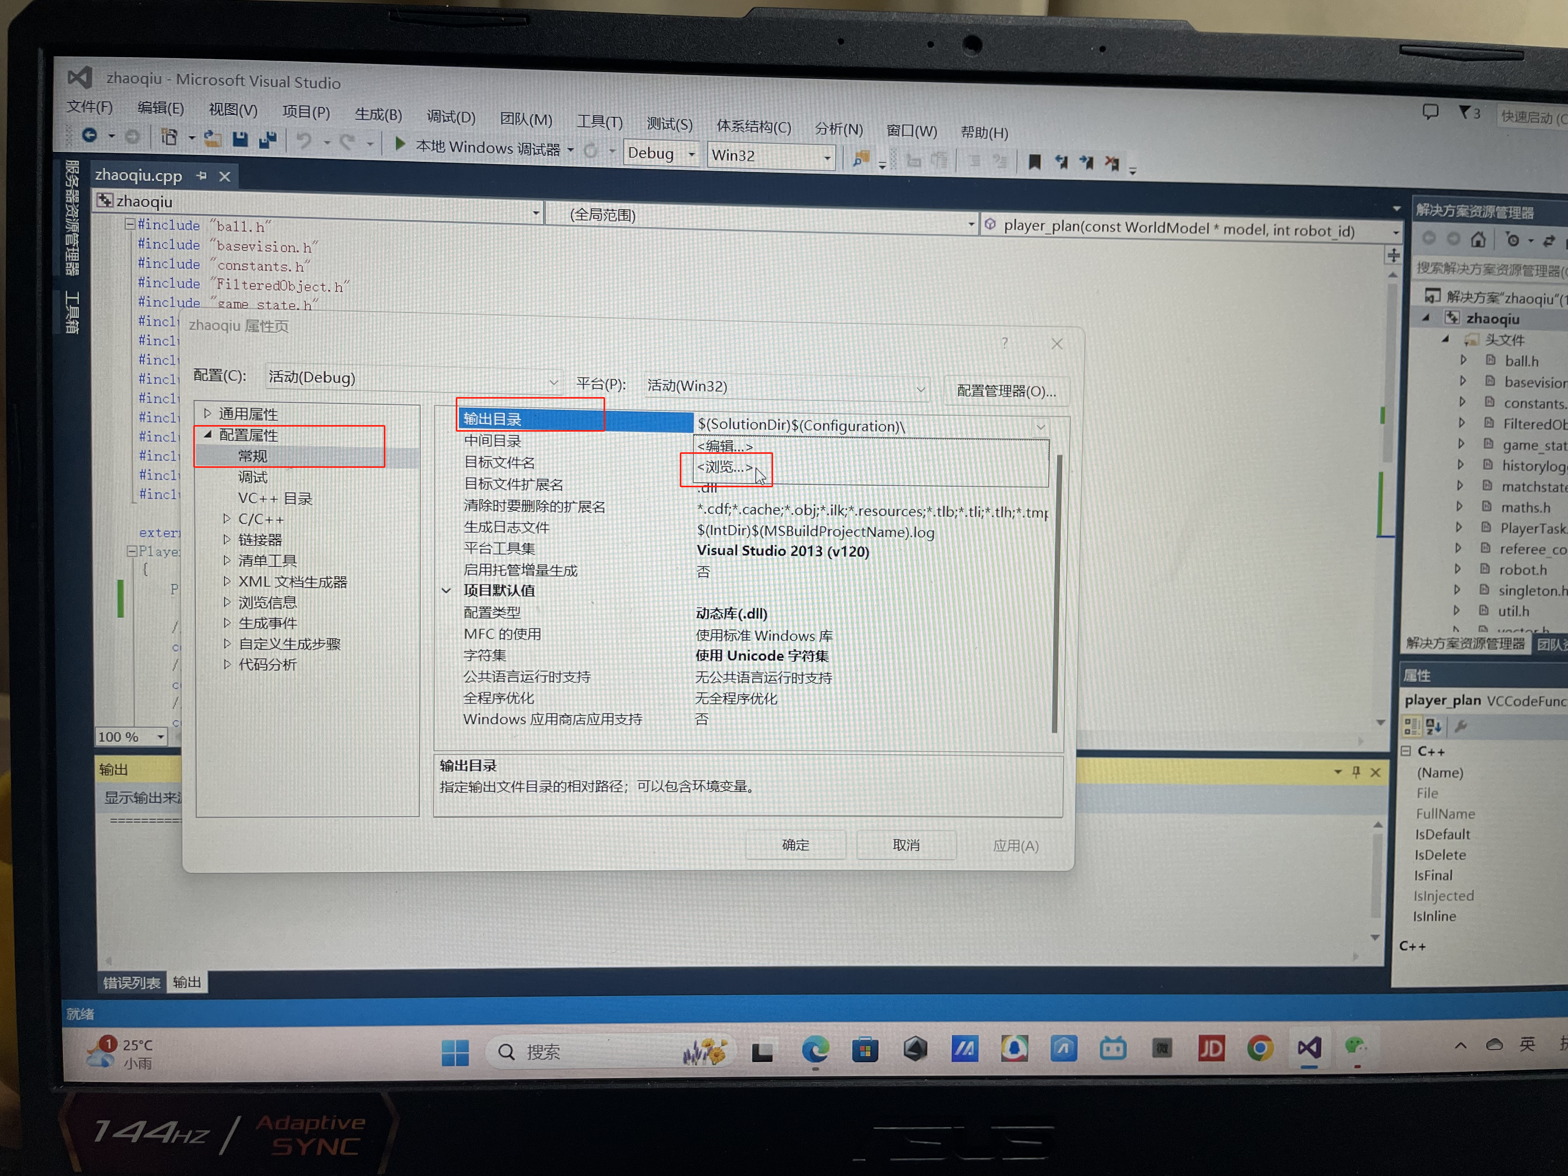
Task: Click the navigate backward toolbar icon
Action: point(90,135)
